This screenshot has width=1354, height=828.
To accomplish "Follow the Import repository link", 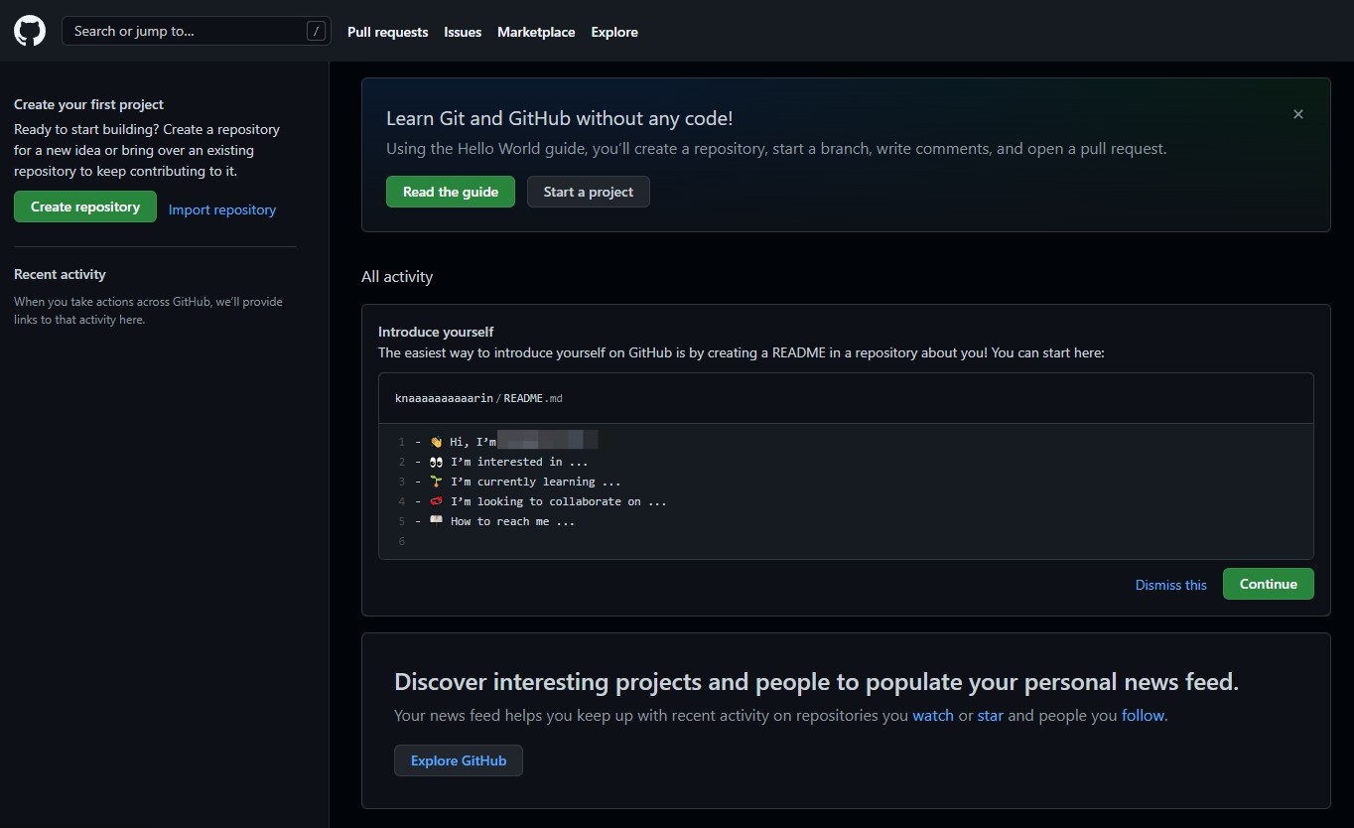I will click(x=222, y=209).
